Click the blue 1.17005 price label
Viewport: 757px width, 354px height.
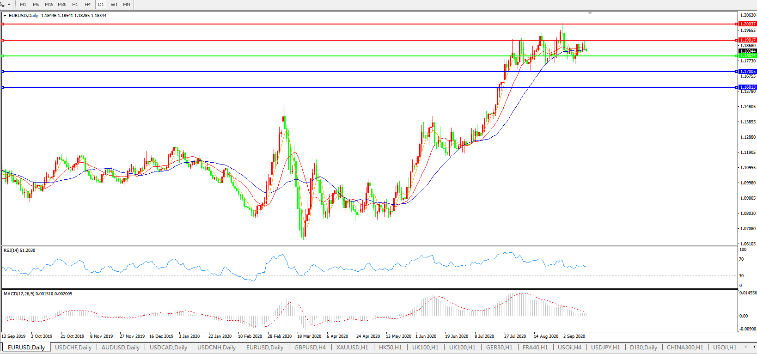pyautogui.click(x=747, y=72)
